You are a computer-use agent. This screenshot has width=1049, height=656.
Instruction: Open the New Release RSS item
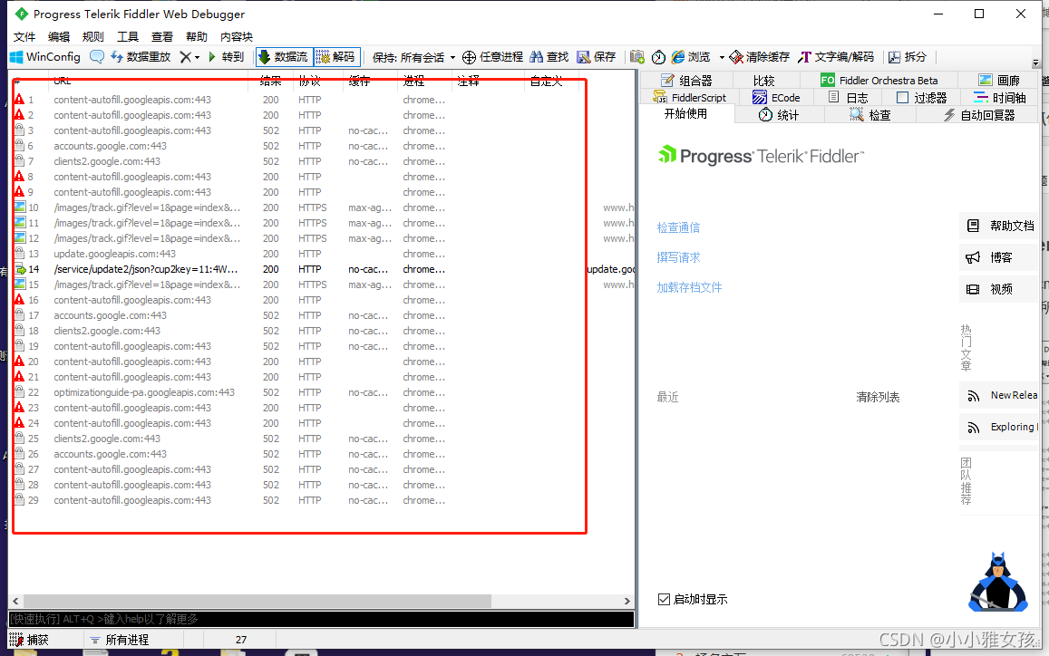pos(999,395)
